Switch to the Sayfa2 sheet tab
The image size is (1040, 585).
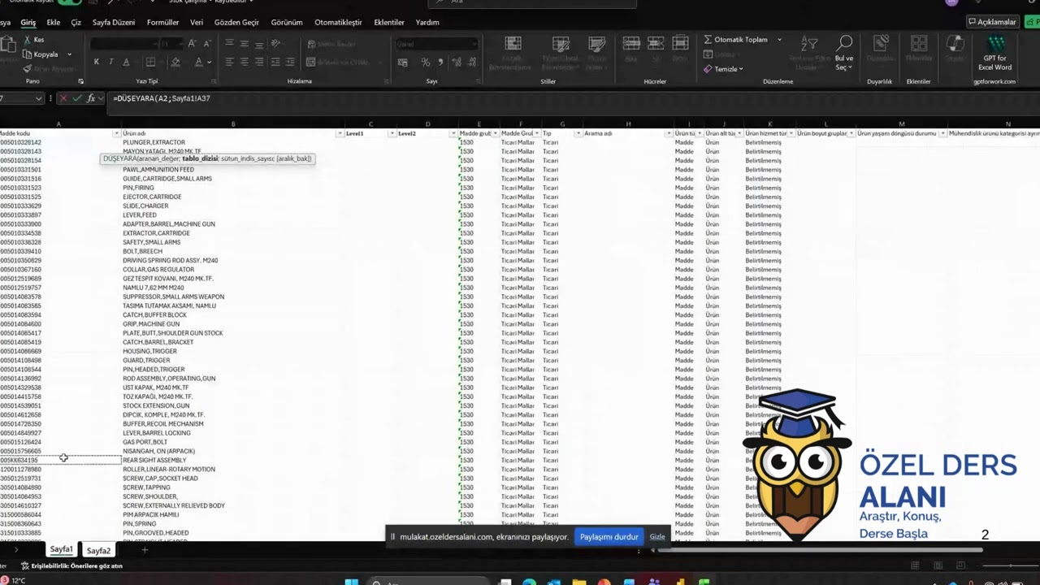(x=98, y=550)
